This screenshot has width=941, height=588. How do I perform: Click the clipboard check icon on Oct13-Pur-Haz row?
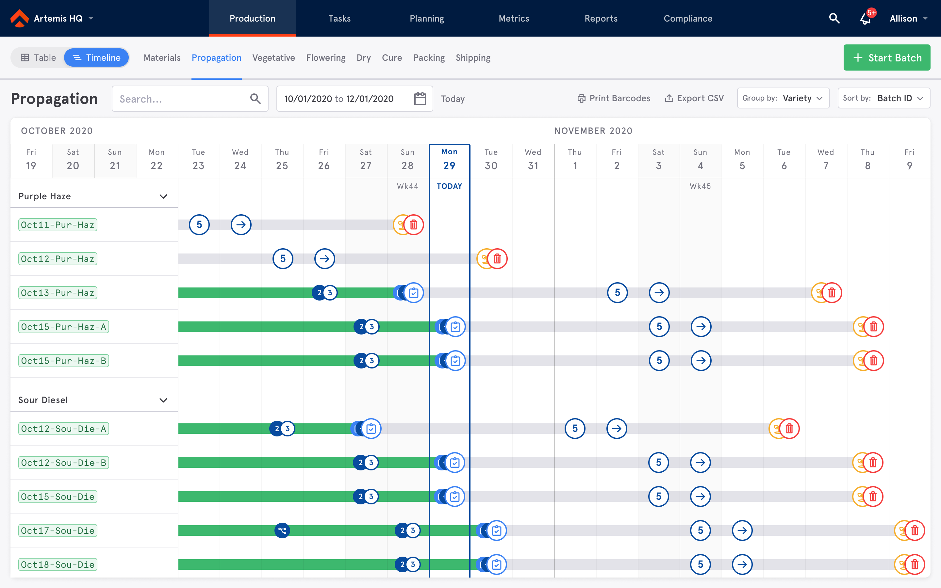[x=414, y=293]
